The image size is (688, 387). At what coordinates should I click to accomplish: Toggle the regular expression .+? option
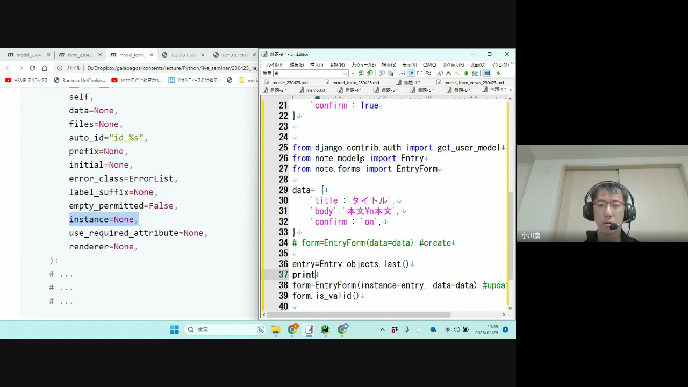tap(403, 73)
